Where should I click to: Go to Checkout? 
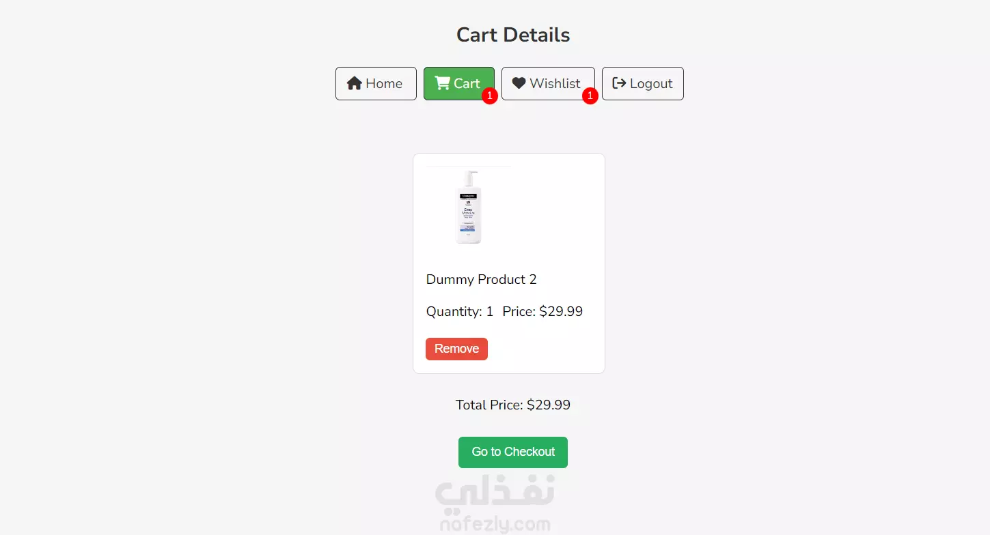tap(513, 452)
